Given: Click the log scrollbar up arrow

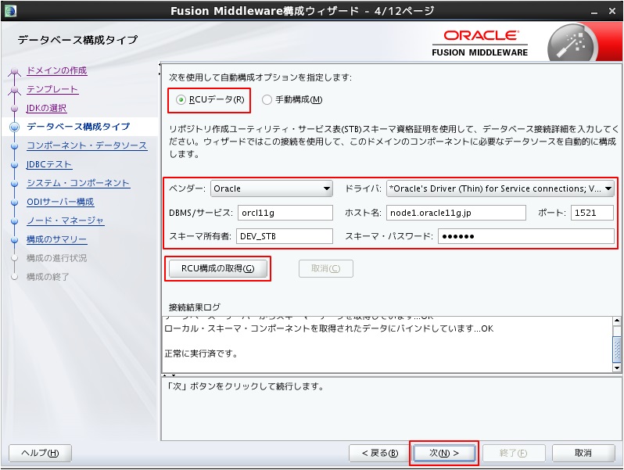Looking at the screenshot, I should [x=617, y=321].
